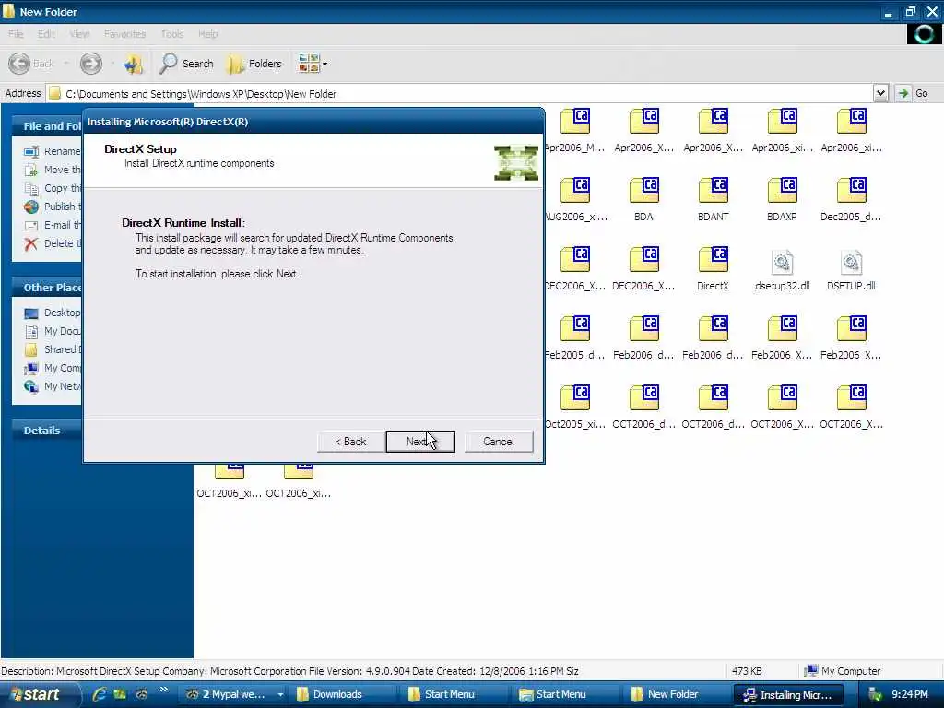Click the Go button next to address bar
Viewport: 944px width, 708px height.
pos(913,93)
